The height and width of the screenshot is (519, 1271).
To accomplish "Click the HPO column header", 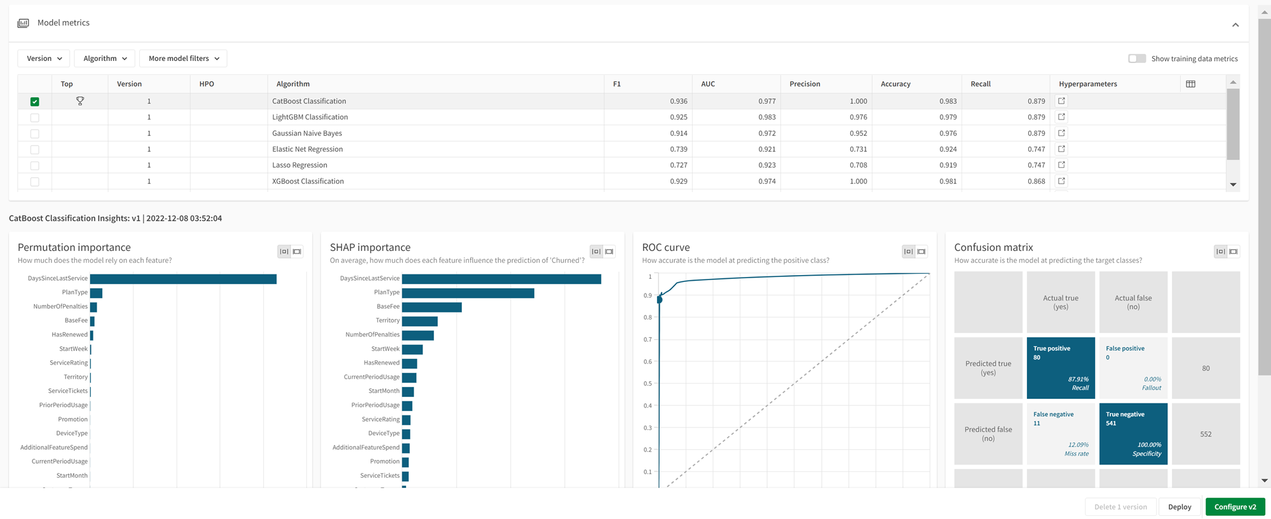I will coord(229,84).
